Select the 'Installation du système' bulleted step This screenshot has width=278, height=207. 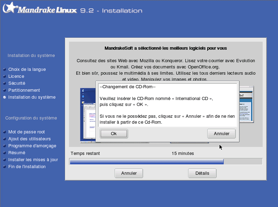click(x=32, y=97)
